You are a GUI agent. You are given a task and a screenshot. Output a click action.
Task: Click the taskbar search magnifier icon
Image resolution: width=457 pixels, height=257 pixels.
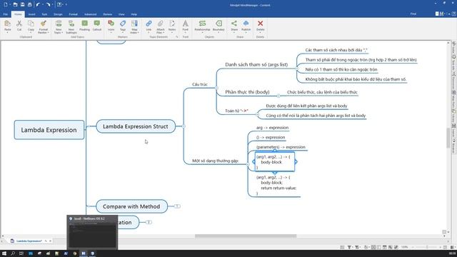[13, 253]
